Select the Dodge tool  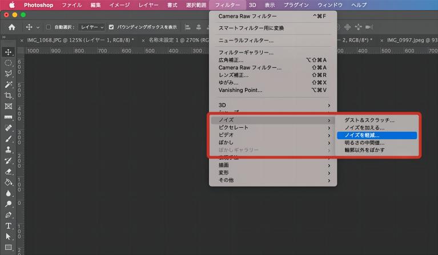[9, 204]
